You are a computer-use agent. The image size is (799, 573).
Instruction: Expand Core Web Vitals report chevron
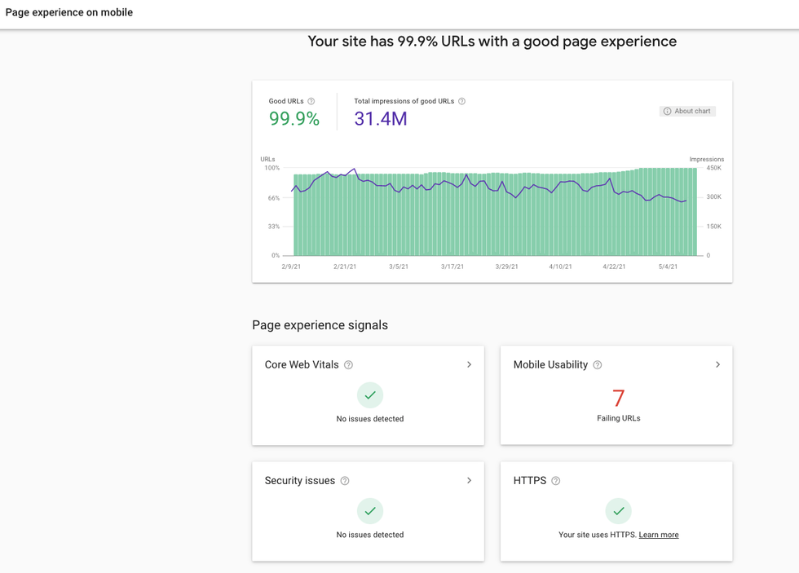469,364
